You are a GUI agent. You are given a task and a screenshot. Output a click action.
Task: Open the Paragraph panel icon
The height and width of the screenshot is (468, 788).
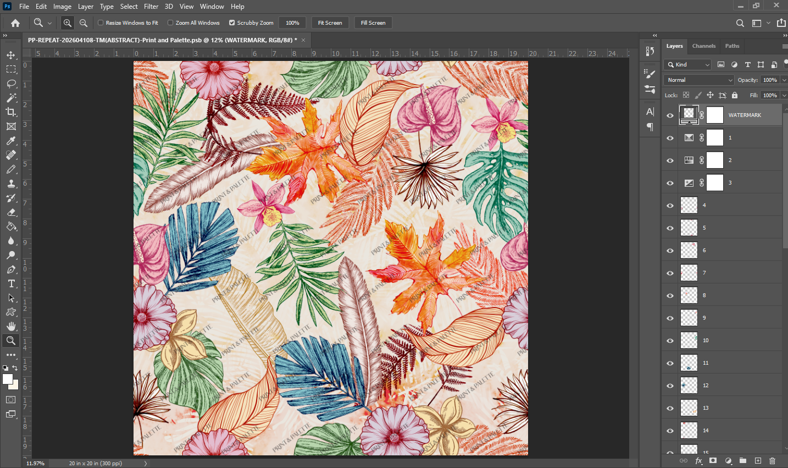click(650, 127)
